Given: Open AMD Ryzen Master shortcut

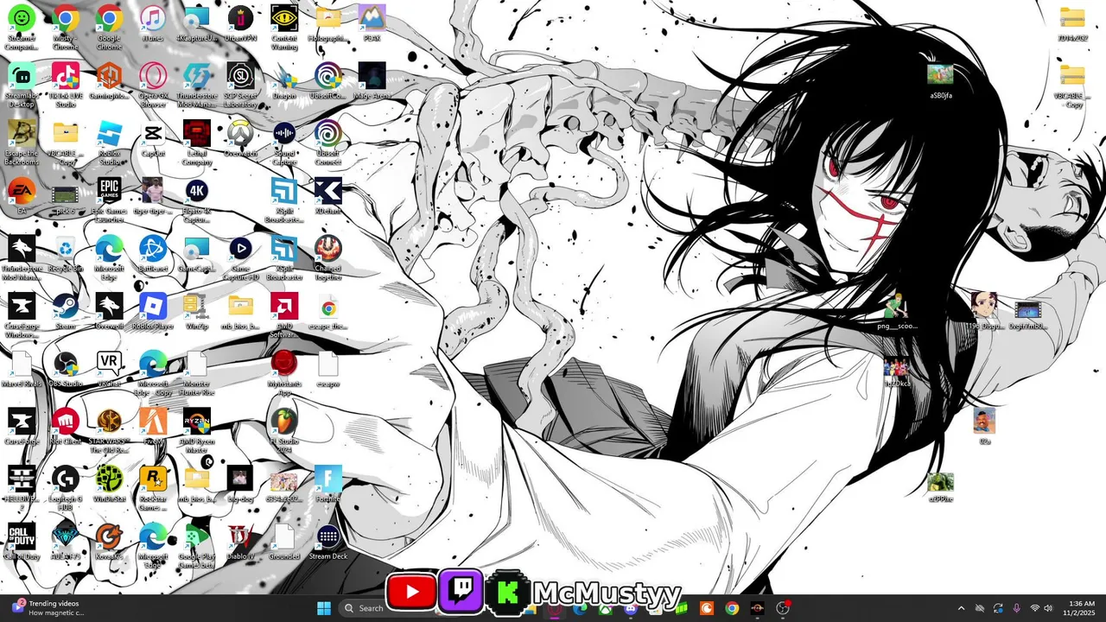Looking at the screenshot, I should (197, 429).
